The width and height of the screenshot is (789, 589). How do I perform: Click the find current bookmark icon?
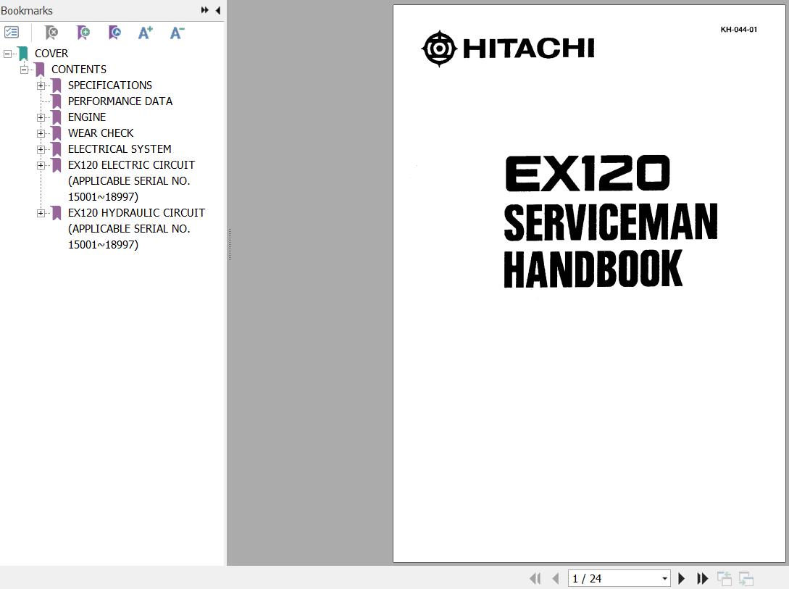pos(114,33)
